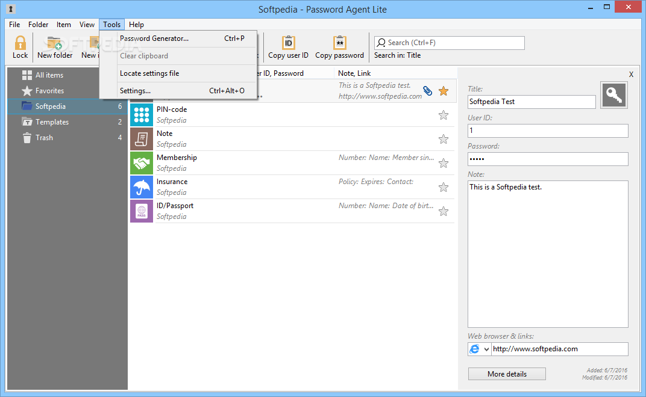Image resolution: width=646 pixels, height=397 pixels.
Task: Click the Softpedia folder icon in sidebar
Action: pyautogui.click(x=27, y=106)
